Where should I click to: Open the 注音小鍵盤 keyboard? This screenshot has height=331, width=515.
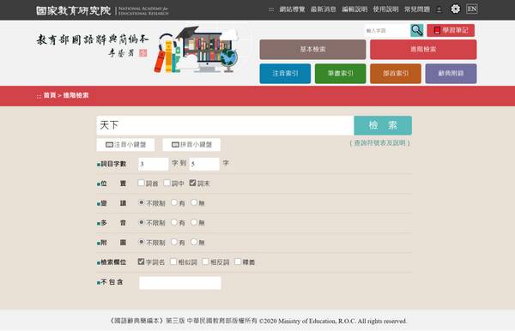125,145
